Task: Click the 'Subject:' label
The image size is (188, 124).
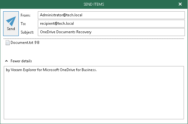Action: click(x=27, y=32)
